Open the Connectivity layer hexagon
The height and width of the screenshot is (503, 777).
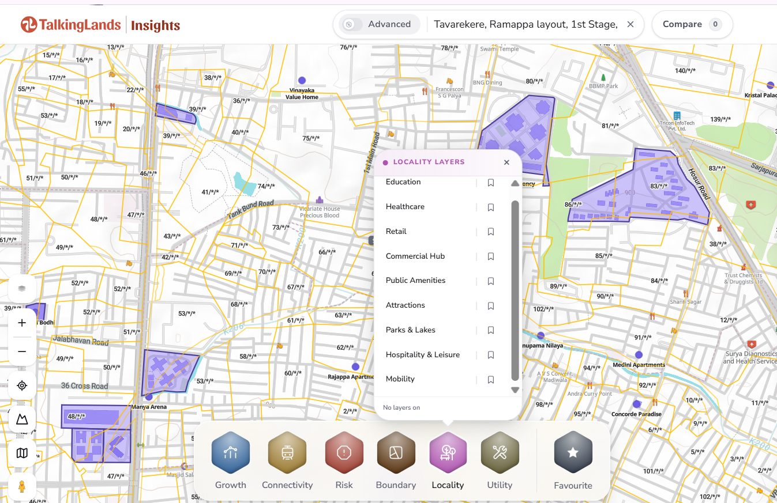click(287, 453)
